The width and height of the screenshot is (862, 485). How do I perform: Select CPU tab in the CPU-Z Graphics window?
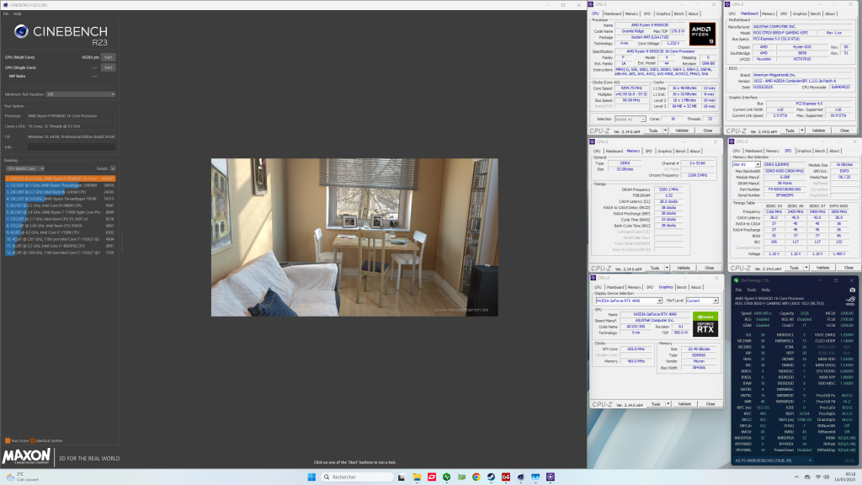pos(599,287)
